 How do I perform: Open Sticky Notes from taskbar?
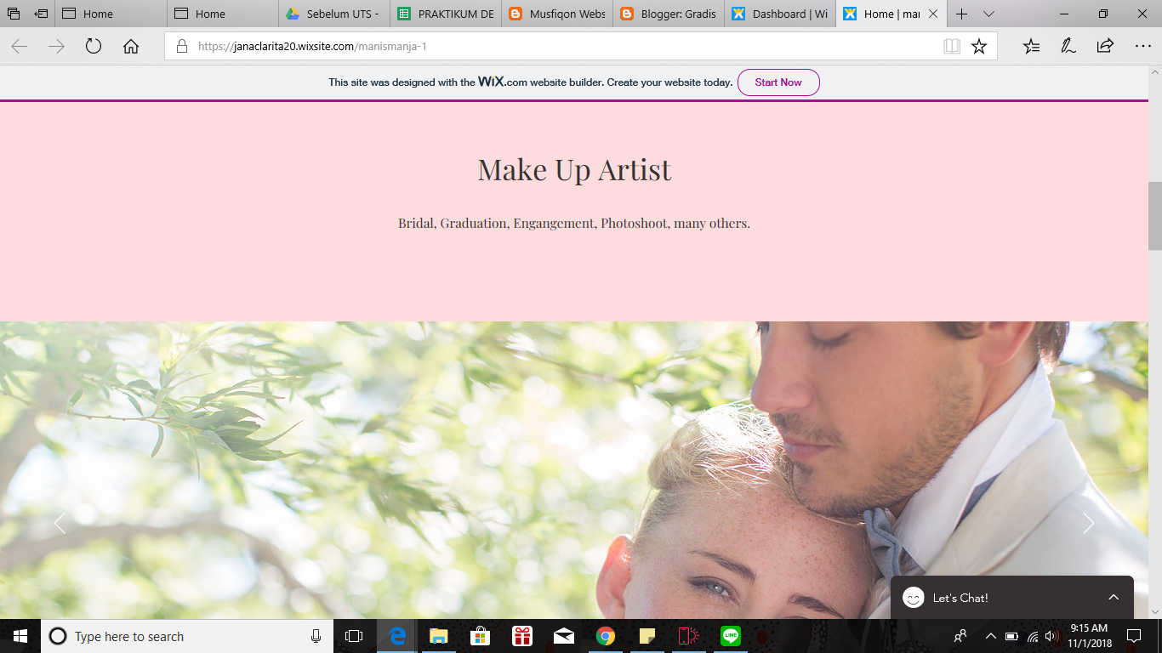coord(647,636)
